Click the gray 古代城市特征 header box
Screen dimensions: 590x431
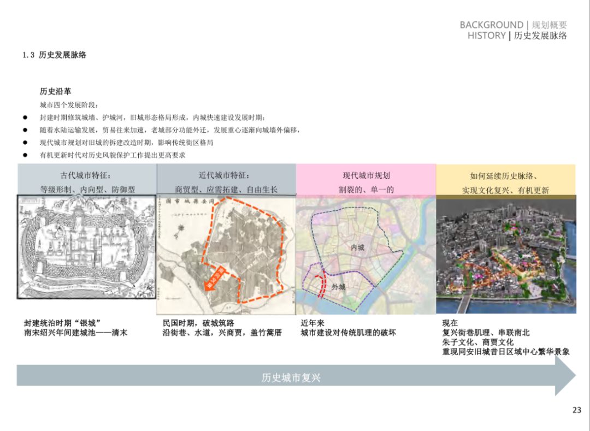pyautogui.click(x=87, y=182)
